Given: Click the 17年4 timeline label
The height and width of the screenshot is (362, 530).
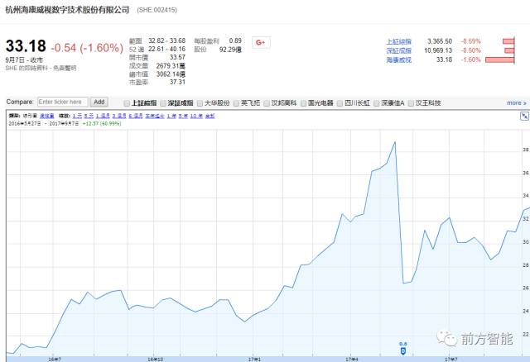Looking at the screenshot, I should [352, 360].
